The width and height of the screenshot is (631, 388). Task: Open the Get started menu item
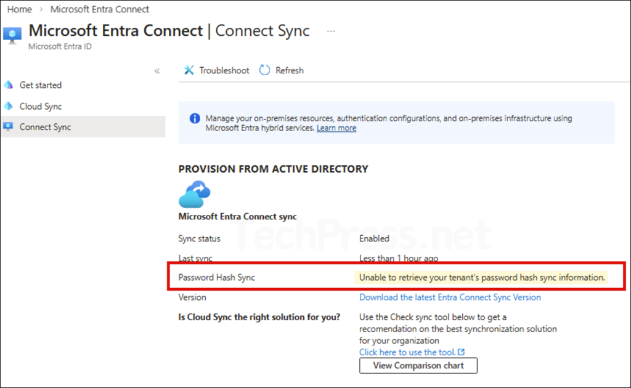(41, 85)
